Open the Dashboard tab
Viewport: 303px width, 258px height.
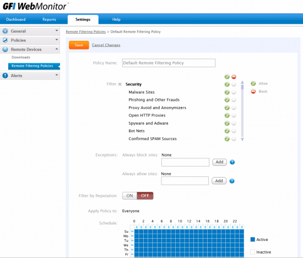tap(16, 19)
